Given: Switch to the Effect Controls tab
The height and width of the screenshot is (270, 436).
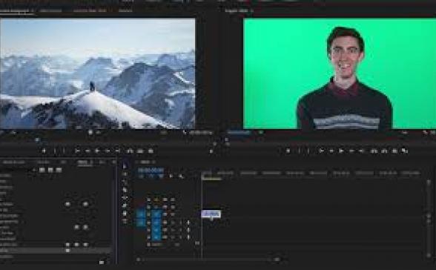Looking at the screenshot, I should coord(50,10).
